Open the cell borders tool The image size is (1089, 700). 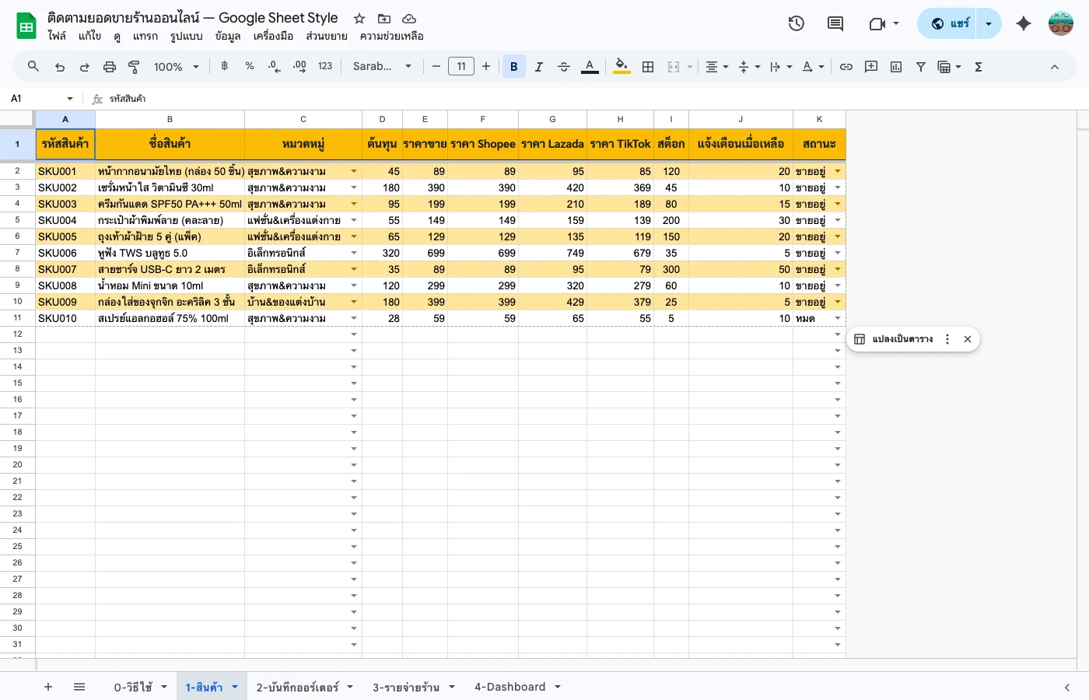click(648, 67)
